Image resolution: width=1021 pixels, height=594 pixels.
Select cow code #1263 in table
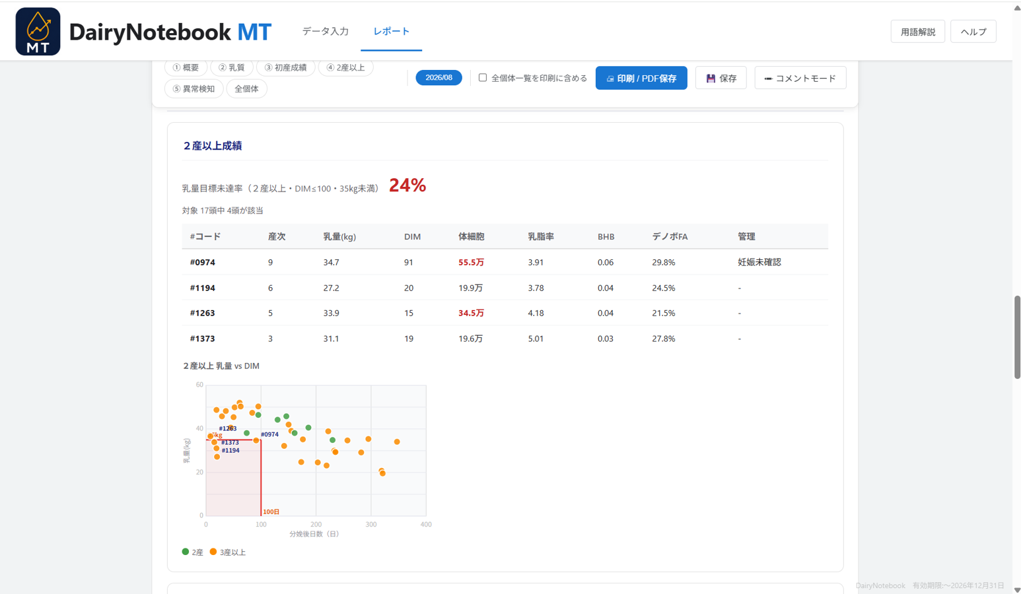203,313
